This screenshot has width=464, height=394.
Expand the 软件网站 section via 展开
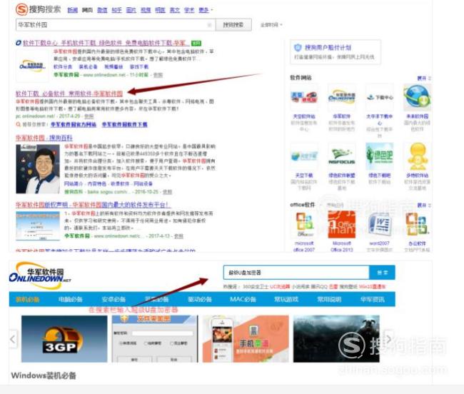coord(424,78)
